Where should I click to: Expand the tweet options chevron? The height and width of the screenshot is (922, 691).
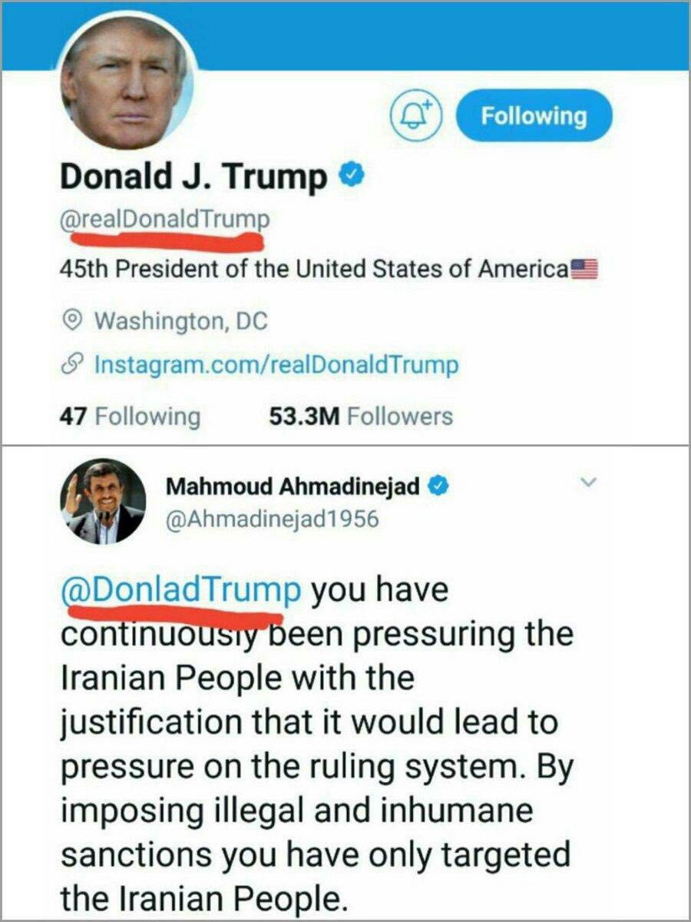tap(588, 483)
